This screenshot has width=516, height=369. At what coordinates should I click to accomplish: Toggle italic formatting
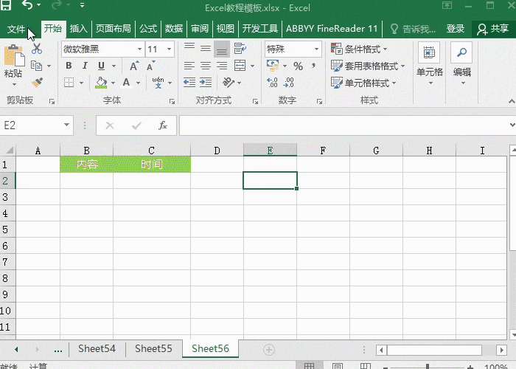pyautogui.click(x=85, y=66)
